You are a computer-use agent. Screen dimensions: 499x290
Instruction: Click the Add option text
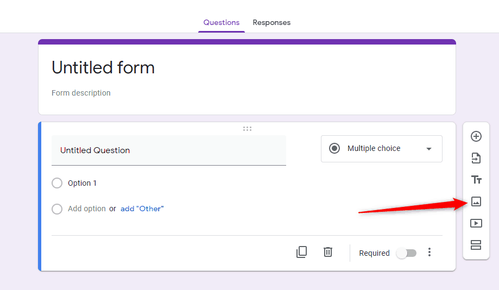tap(87, 209)
